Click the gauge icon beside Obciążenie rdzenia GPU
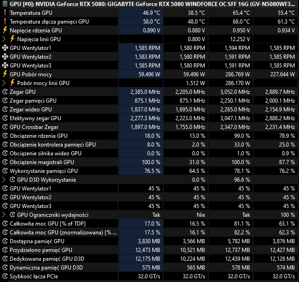Image resolution: width=299 pixels, height=282 pixels. [x=5, y=136]
